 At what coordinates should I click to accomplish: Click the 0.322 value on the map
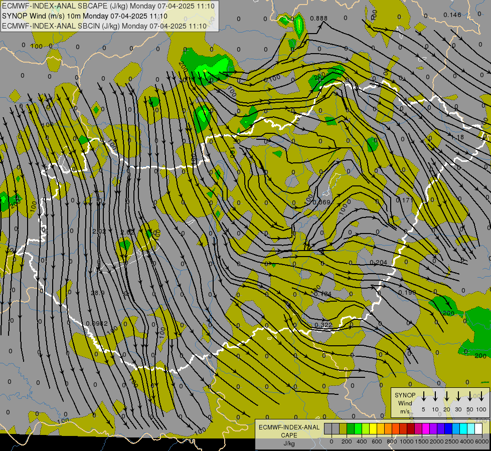coord(323,325)
